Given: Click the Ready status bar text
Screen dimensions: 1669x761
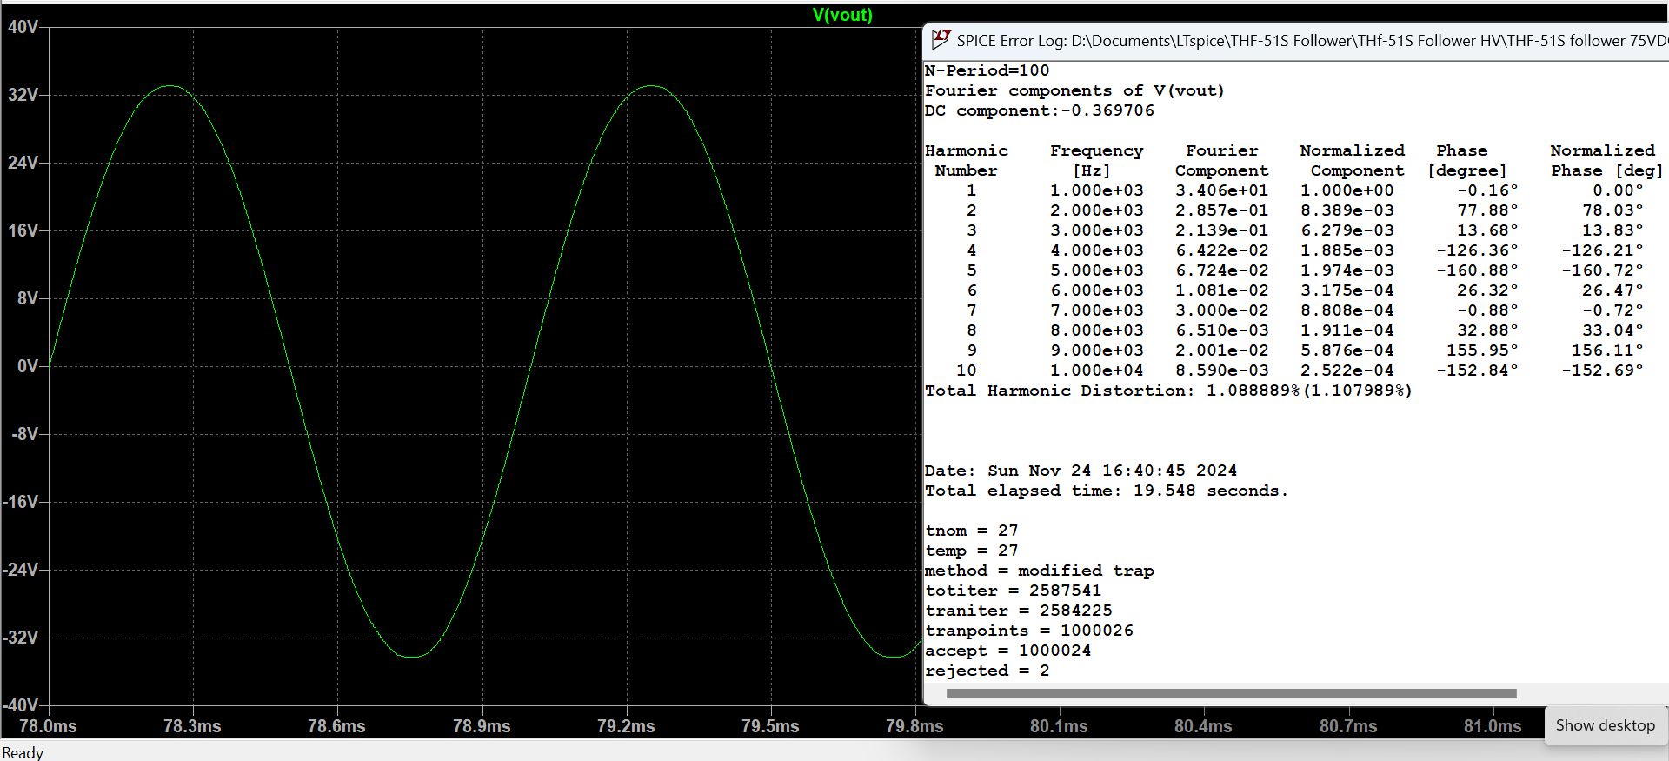Looking at the screenshot, I should click(23, 753).
